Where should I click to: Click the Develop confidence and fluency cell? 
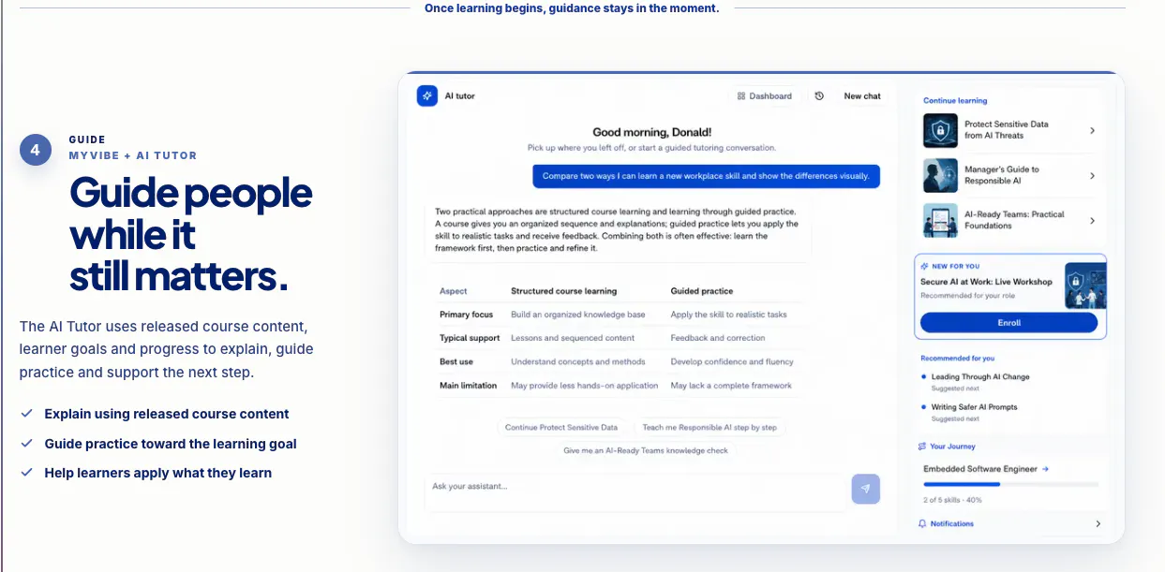tap(732, 361)
